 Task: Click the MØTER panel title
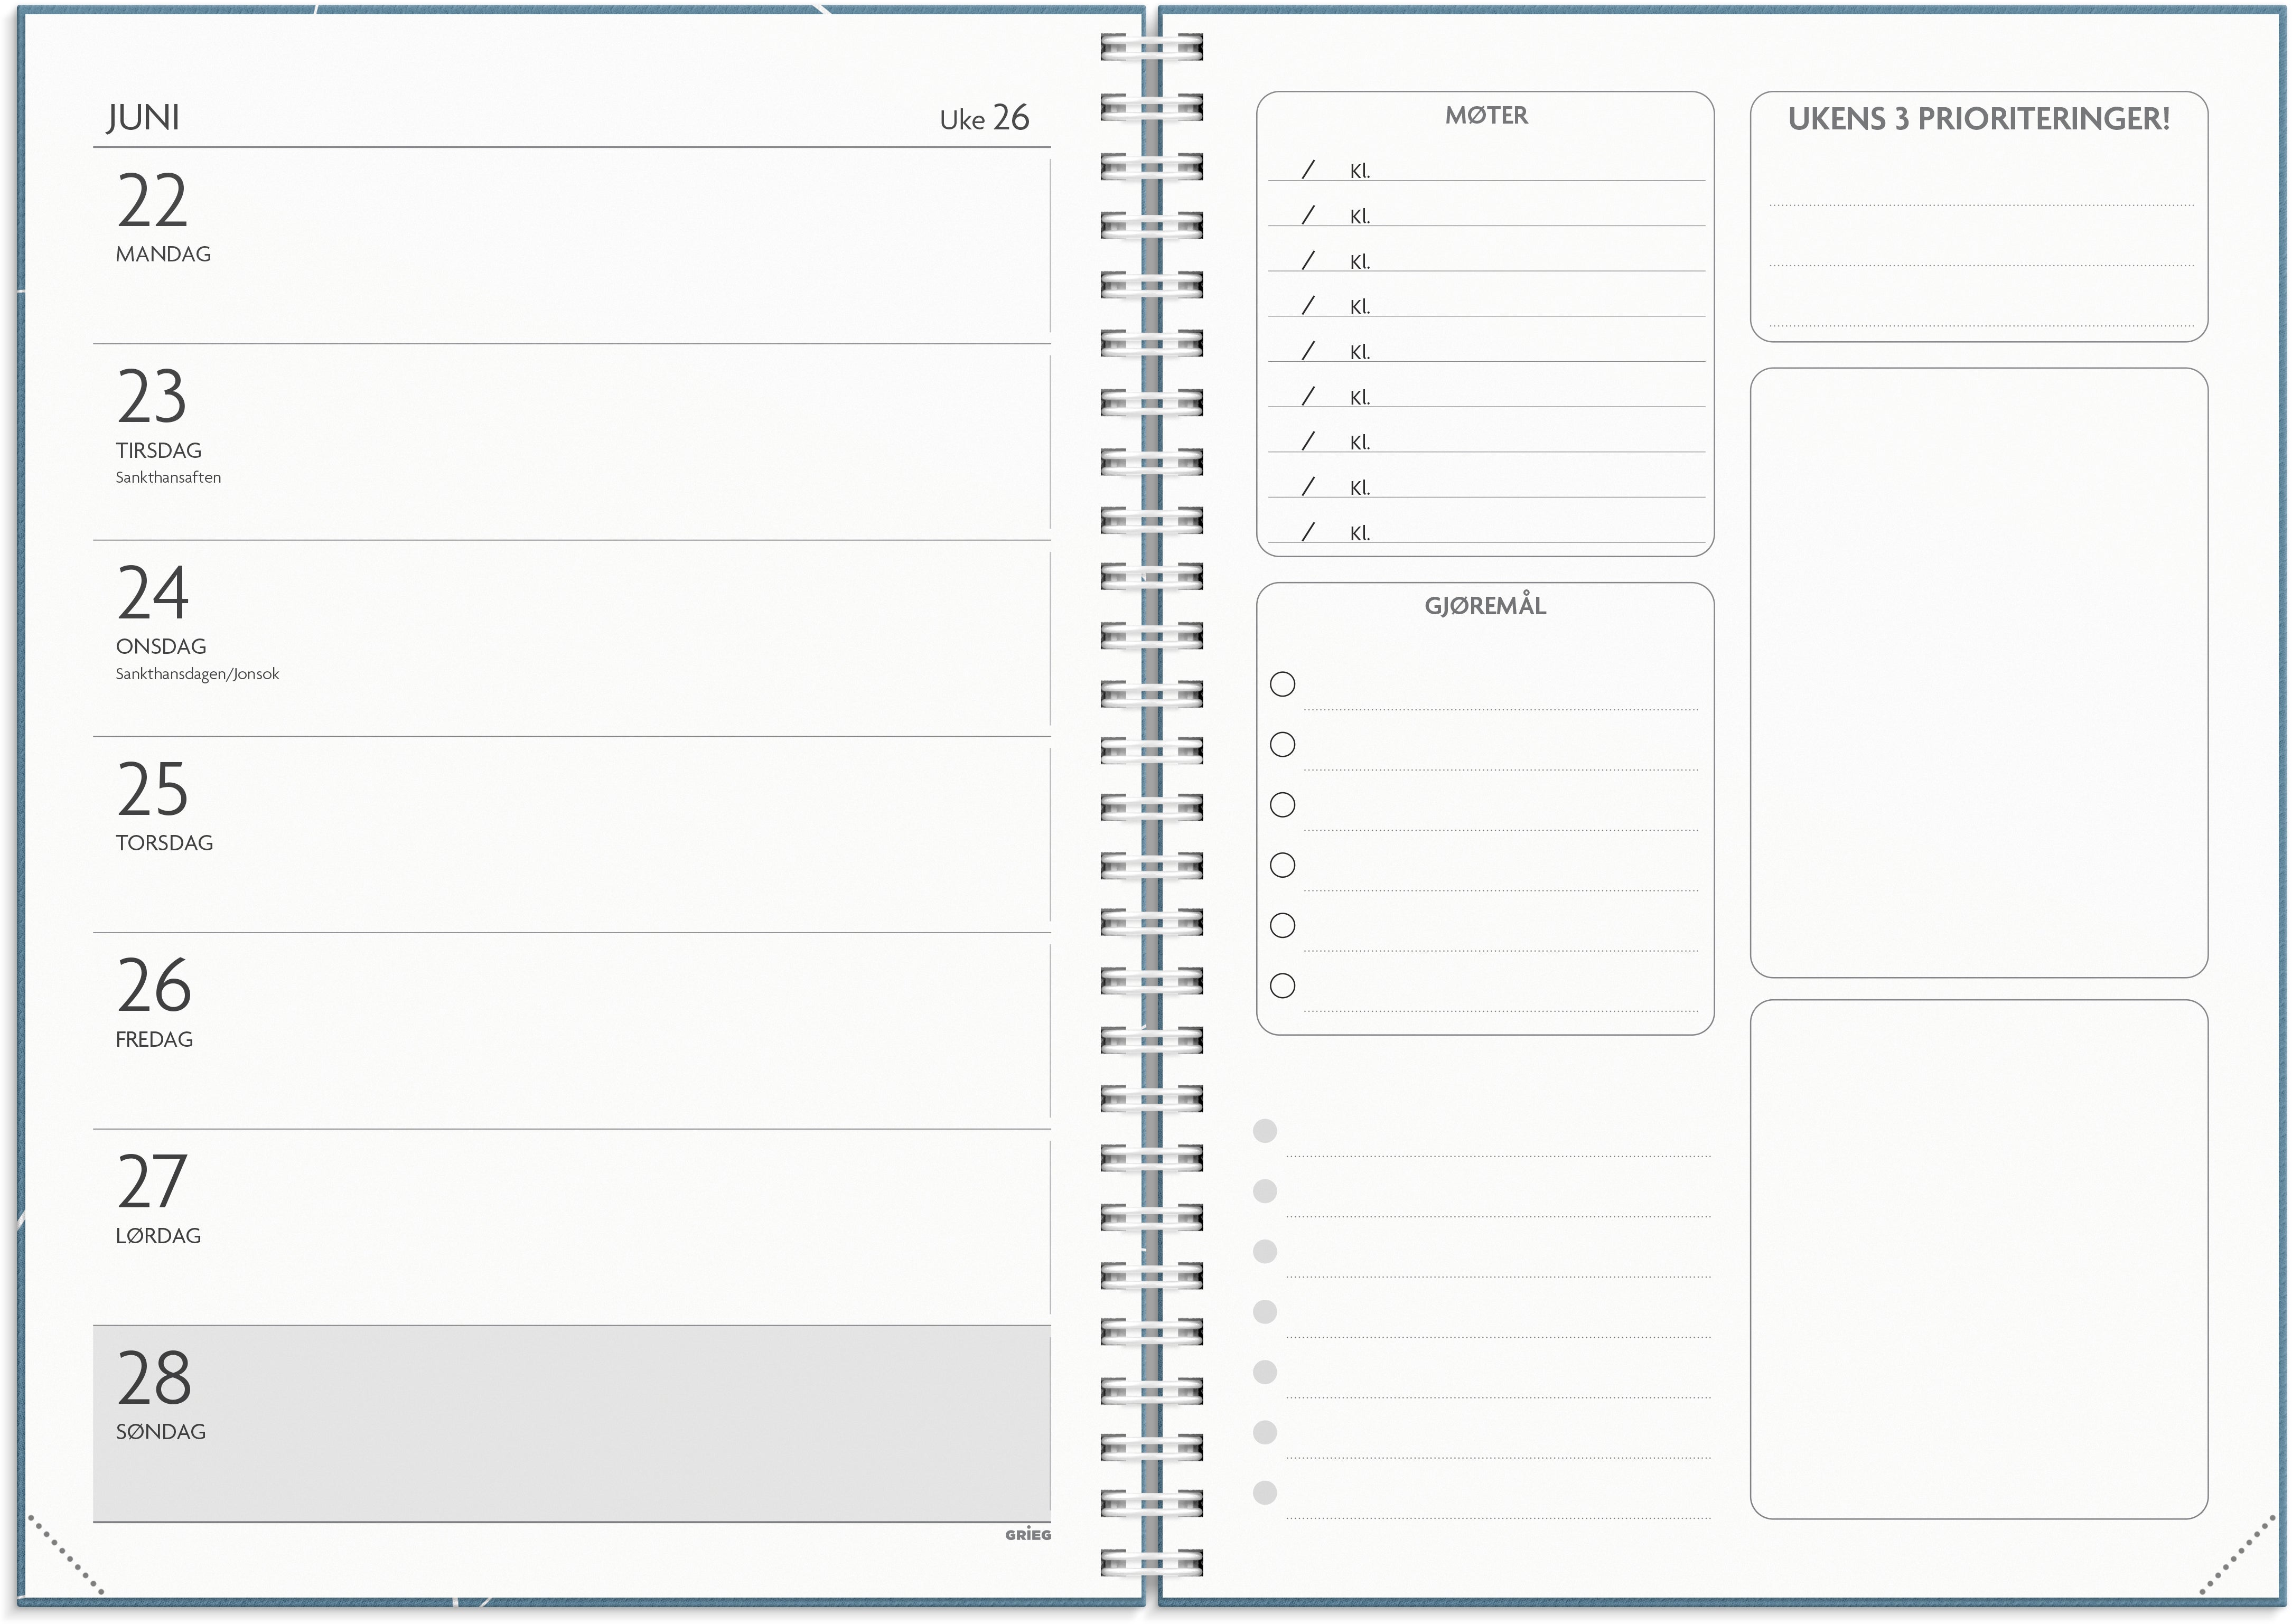point(1487,116)
